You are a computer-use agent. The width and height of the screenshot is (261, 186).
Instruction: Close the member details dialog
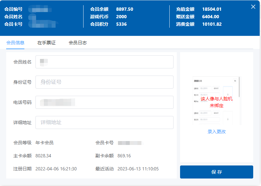click(x=253, y=7)
